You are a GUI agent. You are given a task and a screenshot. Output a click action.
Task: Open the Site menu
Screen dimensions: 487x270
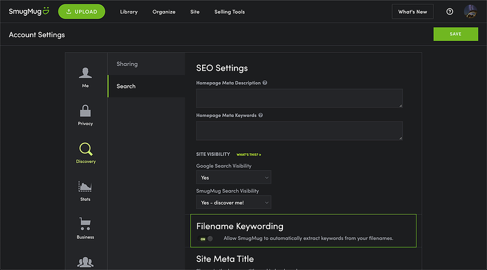coord(195,12)
